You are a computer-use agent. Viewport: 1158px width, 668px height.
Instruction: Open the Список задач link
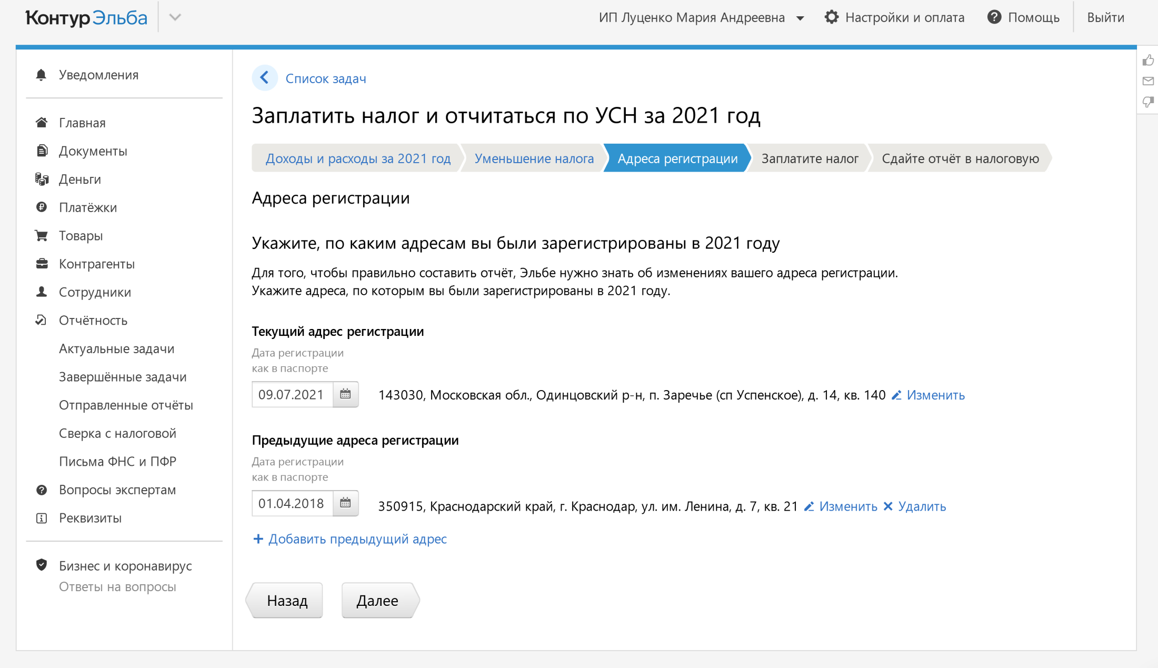[x=326, y=78]
